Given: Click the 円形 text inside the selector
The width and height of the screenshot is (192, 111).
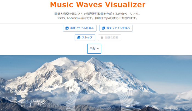Looking at the screenshot, I should pos(92,49).
